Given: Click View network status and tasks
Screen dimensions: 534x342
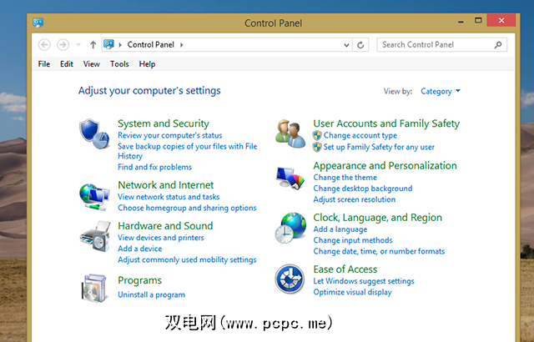Looking at the screenshot, I should pos(169,197).
